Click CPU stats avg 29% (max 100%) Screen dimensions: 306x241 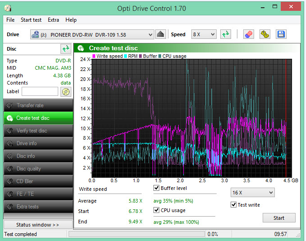176,222
